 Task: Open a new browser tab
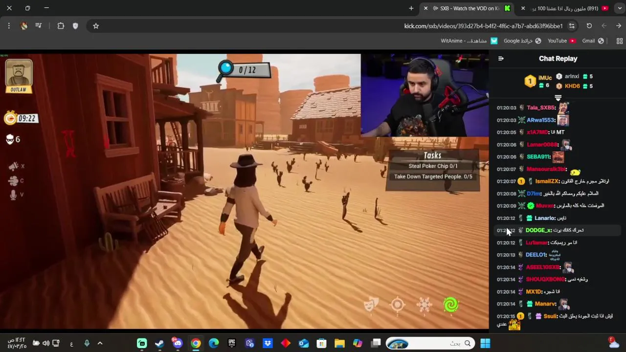411,8
